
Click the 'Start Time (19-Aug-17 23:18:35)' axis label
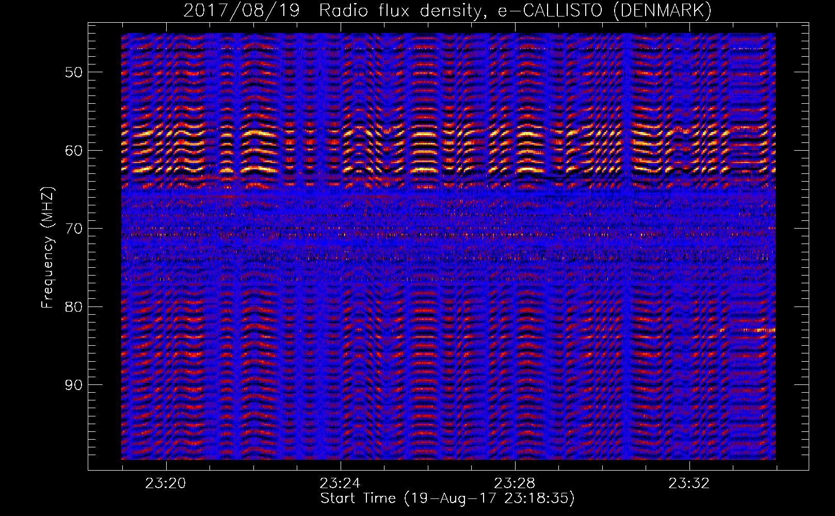pyautogui.click(x=447, y=498)
